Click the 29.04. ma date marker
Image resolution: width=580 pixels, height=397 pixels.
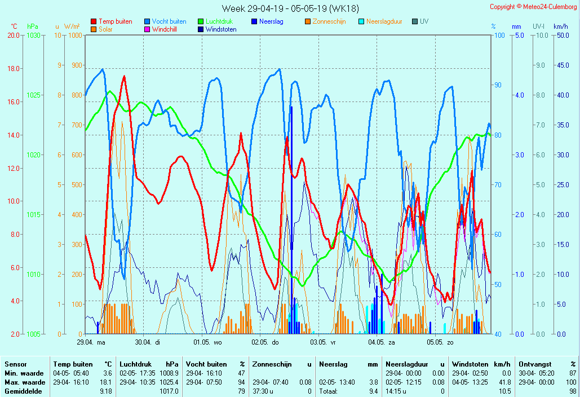coord(91,342)
